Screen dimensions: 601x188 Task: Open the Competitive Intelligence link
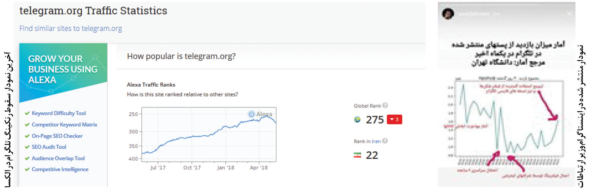click(60, 169)
